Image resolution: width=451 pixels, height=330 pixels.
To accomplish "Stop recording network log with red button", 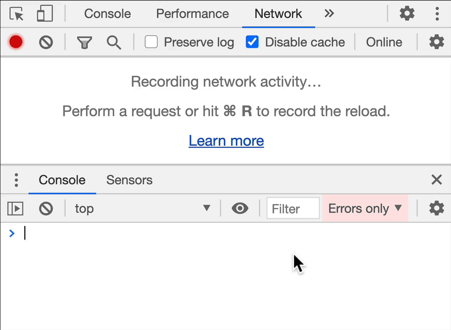I will click(16, 42).
